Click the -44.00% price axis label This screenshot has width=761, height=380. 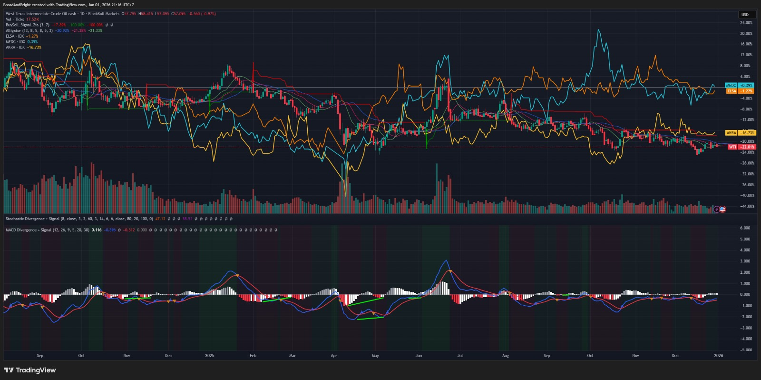tap(747, 207)
